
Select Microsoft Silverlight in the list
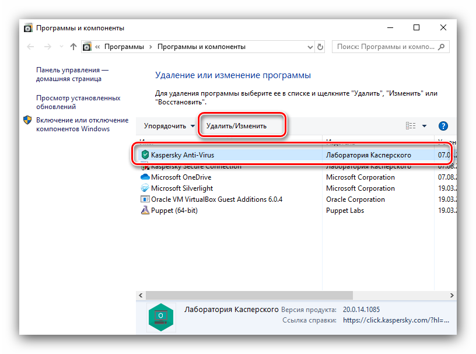182,188
